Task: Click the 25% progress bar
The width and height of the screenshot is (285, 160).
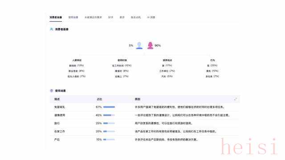Action: click(x=109, y=124)
